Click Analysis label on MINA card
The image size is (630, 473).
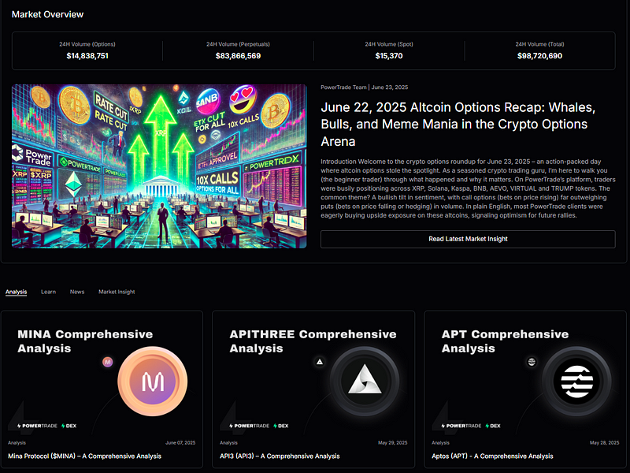17,442
